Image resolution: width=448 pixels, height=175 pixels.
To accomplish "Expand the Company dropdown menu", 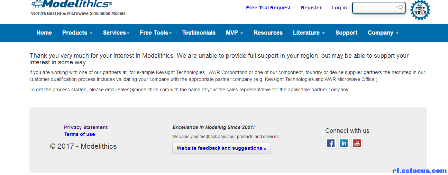I will pos(383,33).
